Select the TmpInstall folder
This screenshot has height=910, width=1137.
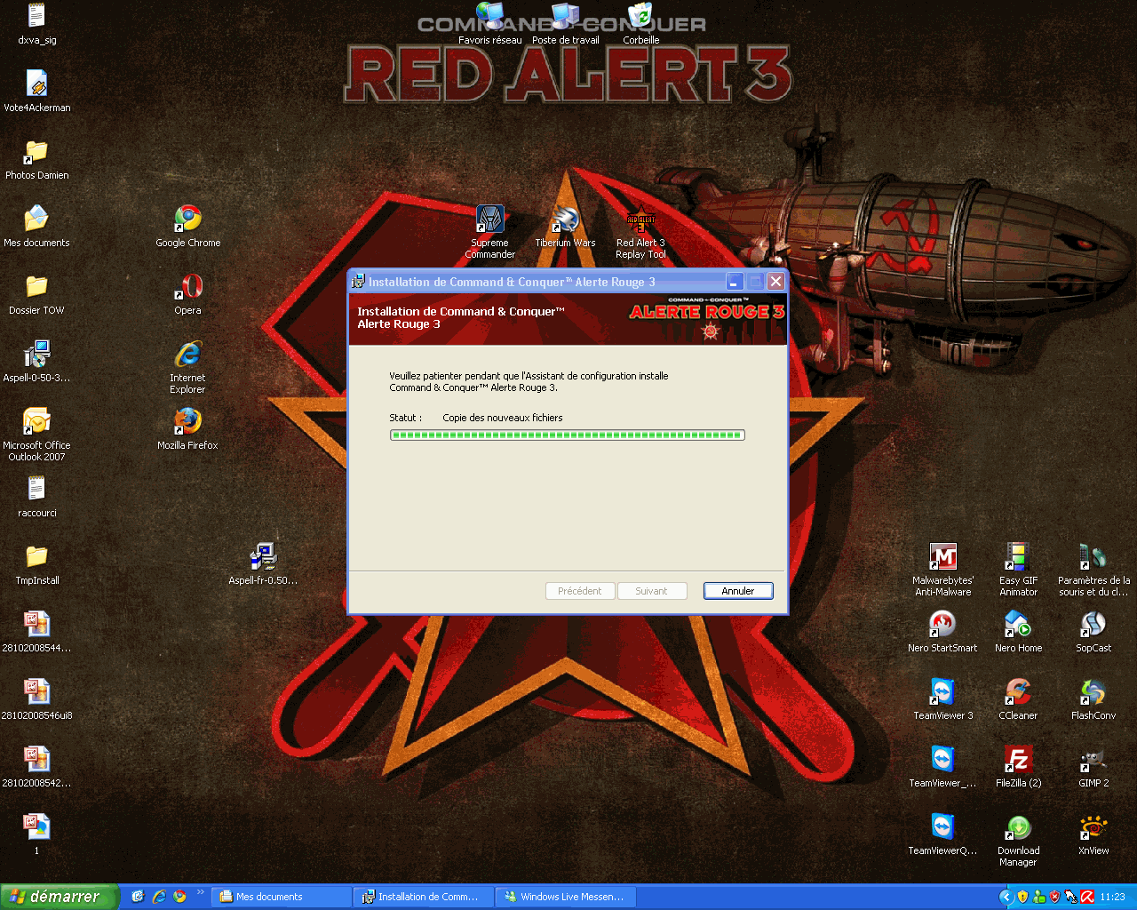36,564
